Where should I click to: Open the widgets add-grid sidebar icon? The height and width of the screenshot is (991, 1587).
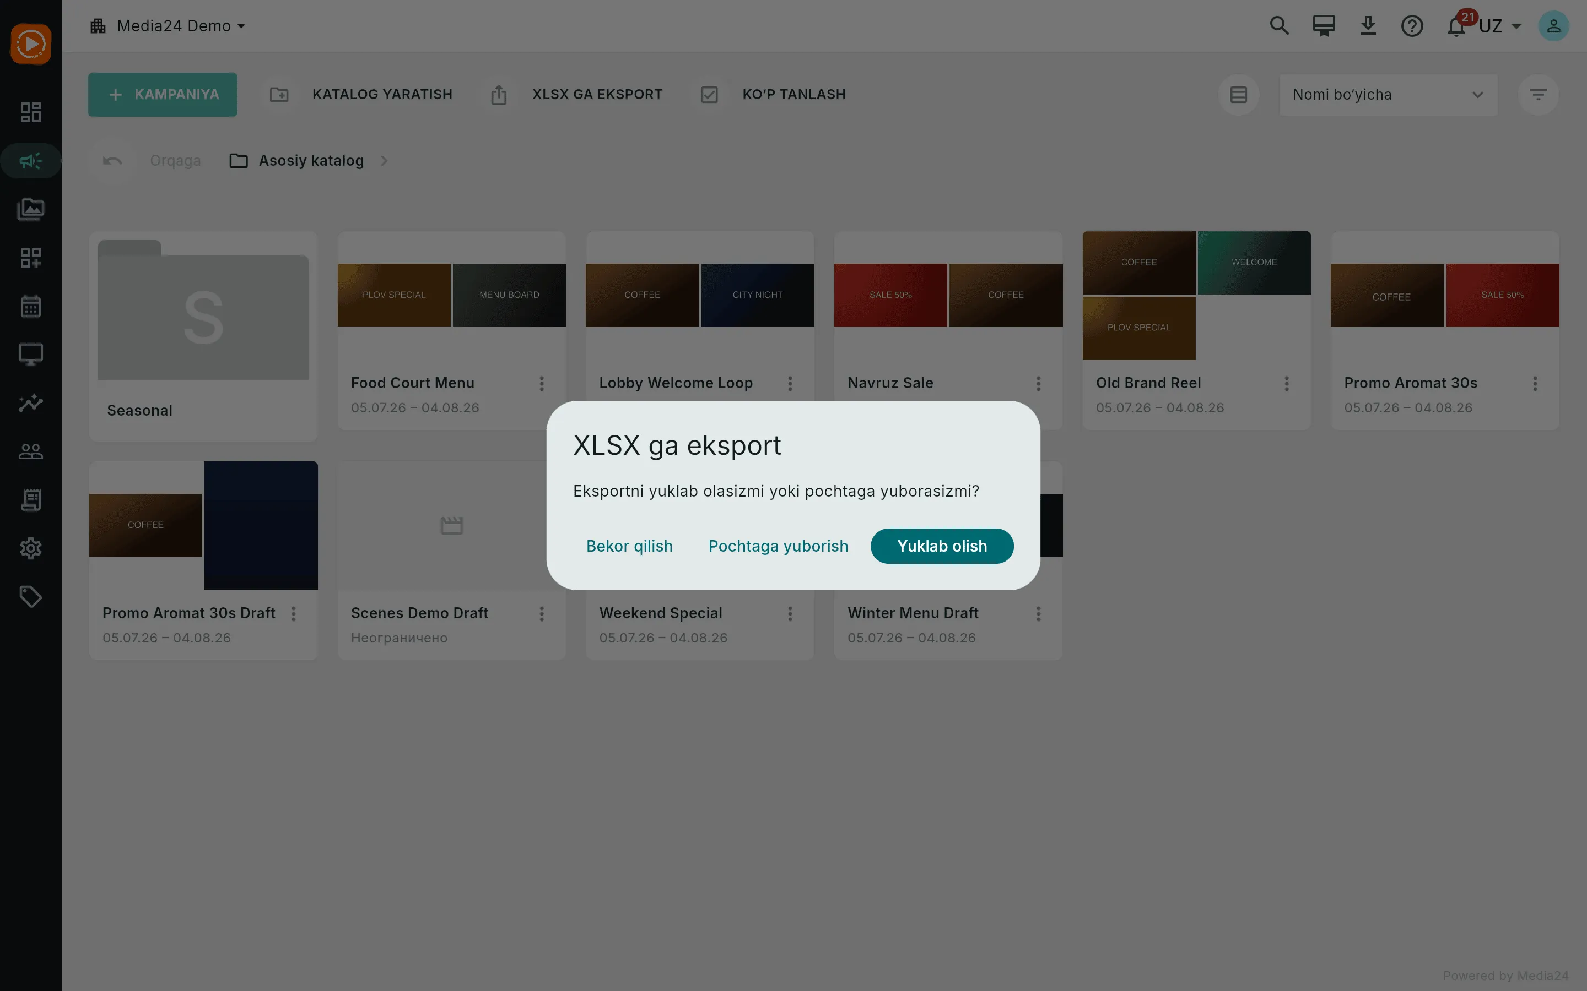(31, 258)
